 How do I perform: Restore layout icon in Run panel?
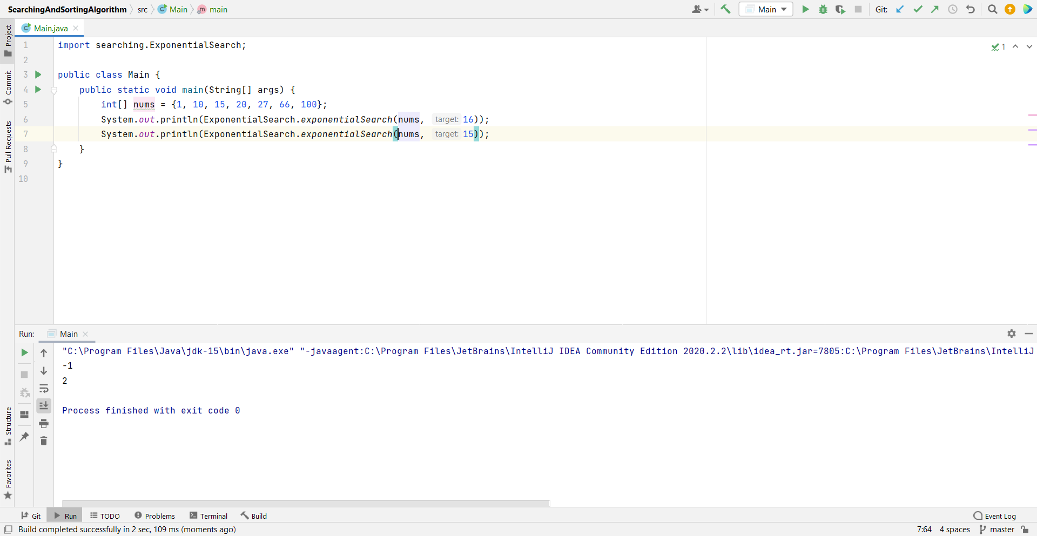[24, 415]
